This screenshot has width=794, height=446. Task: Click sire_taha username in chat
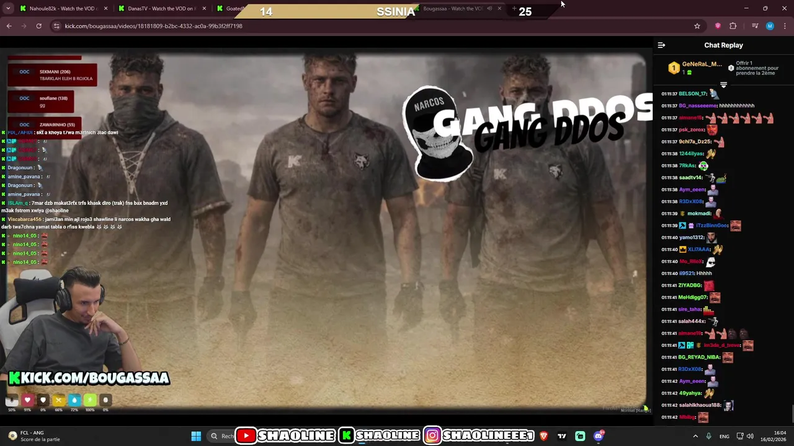(690, 309)
